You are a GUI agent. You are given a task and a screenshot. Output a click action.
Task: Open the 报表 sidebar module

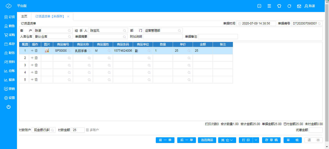coord(9,80)
